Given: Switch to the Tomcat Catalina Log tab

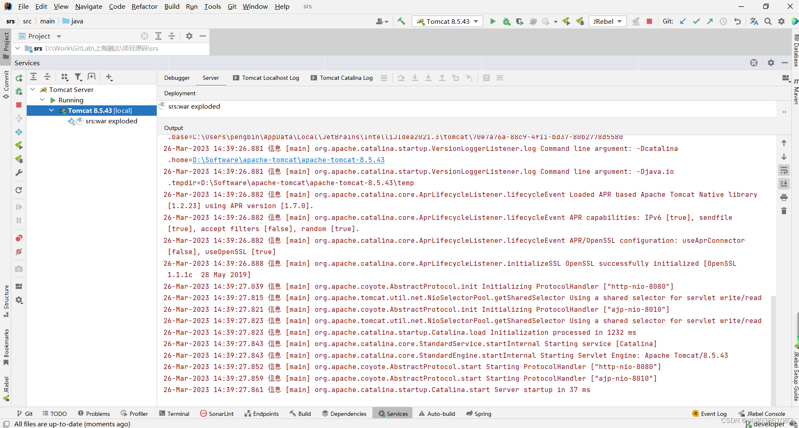Looking at the screenshot, I should point(342,78).
